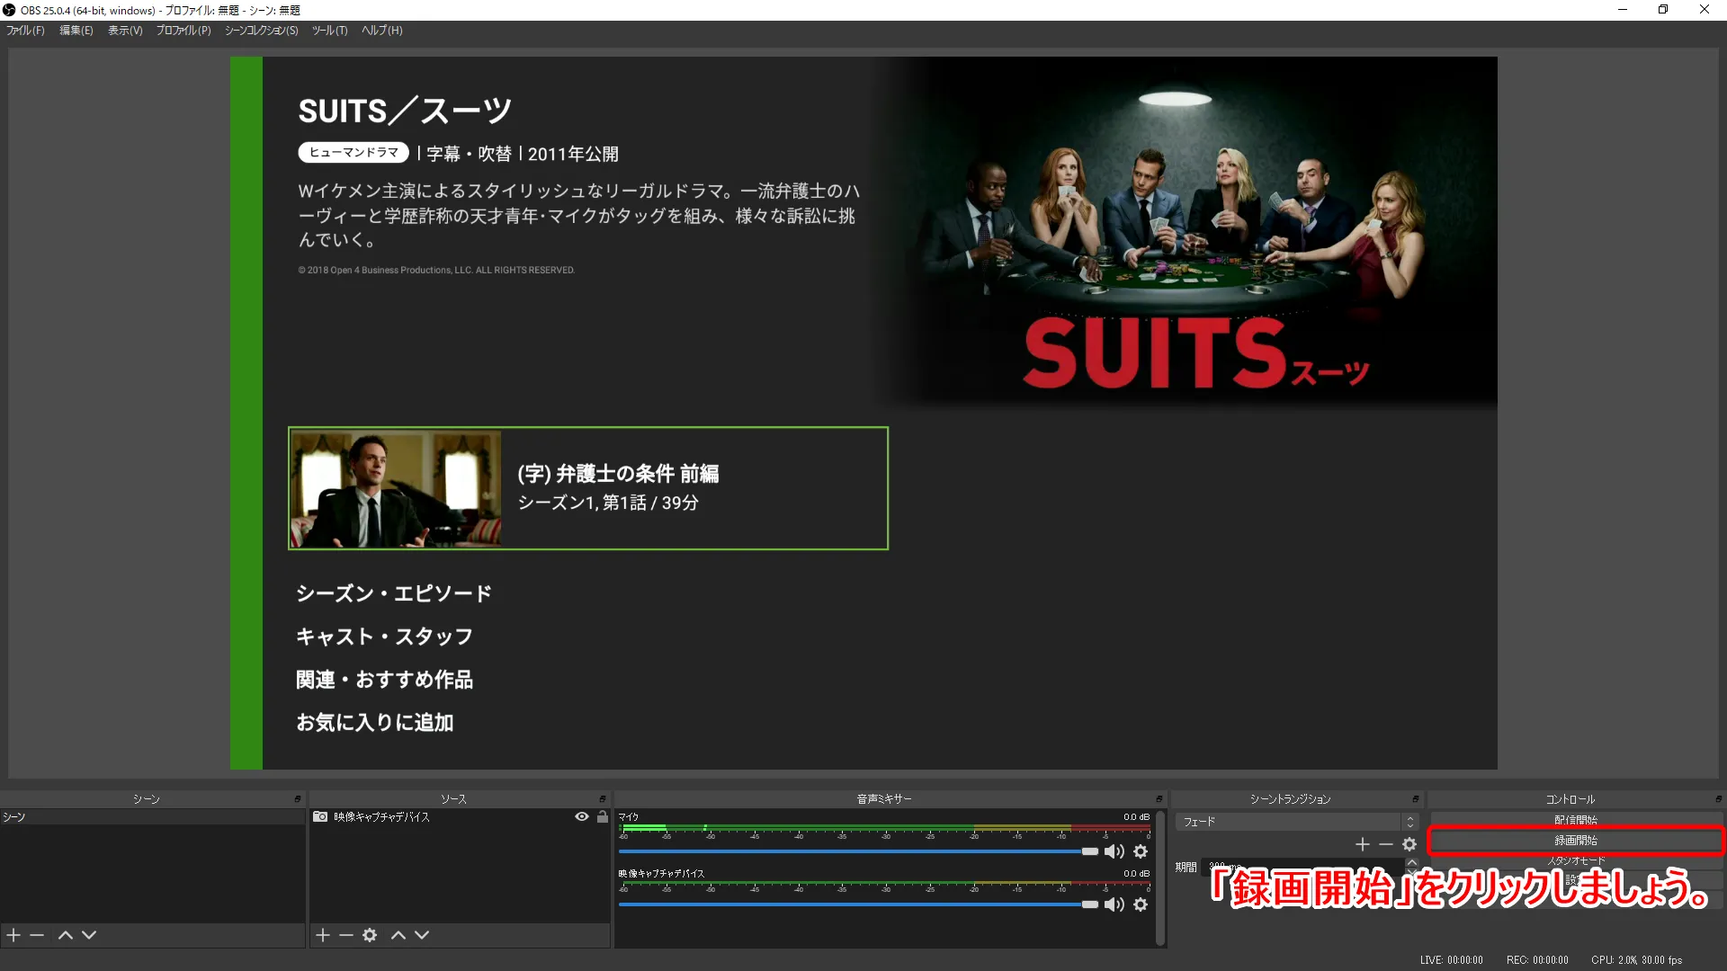Click the 0.0 dB level of マイク
Image resolution: width=1727 pixels, height=971 pixels.
click(x=1136, y=817)
